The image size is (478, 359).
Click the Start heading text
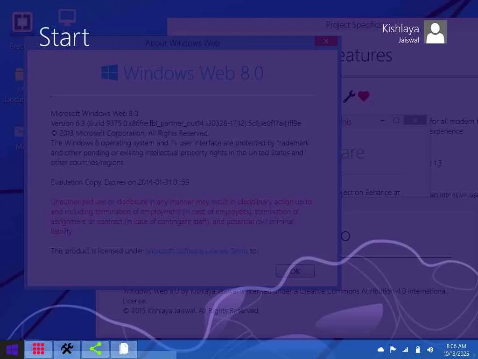(x=64, y=37)
